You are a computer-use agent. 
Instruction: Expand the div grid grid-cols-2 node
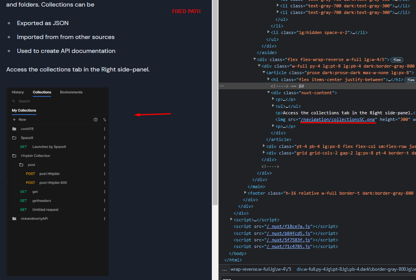[x=264, y=152]
